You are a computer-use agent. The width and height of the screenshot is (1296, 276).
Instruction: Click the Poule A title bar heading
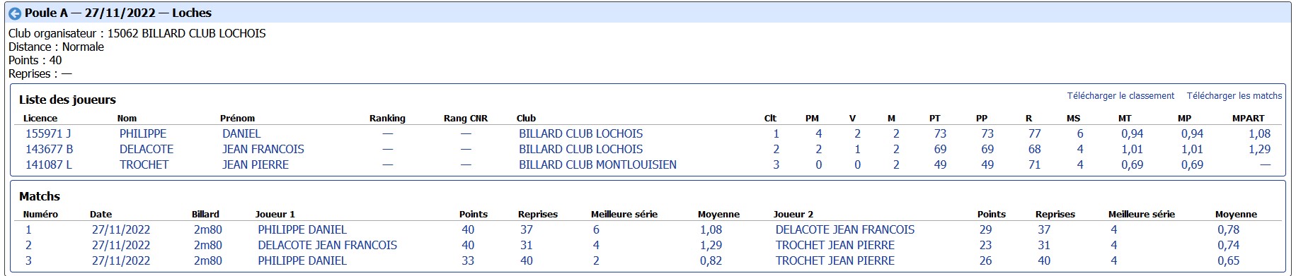[117, 13]
